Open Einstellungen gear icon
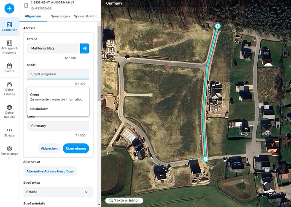Image resolution: width=291 pixels, height=207 pixels. 9,153
